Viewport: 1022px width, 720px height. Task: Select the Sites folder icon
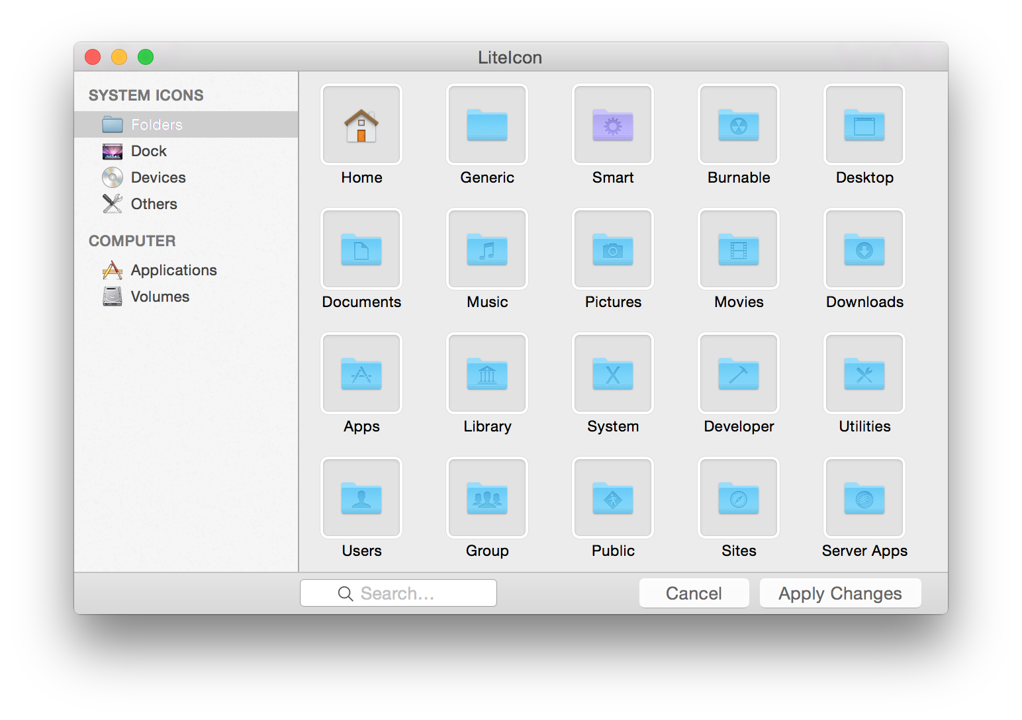pos(739,498)
